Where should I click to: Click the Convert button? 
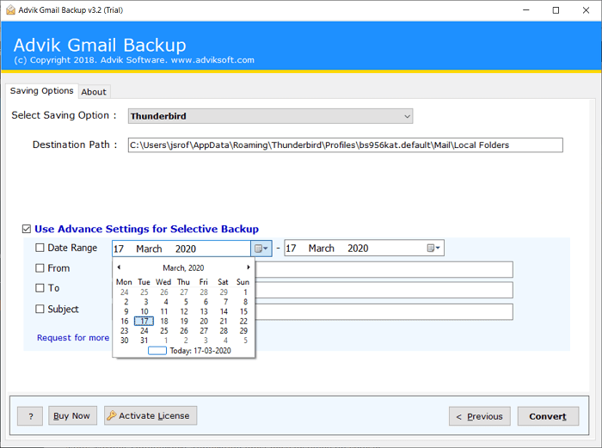(548, 416)
